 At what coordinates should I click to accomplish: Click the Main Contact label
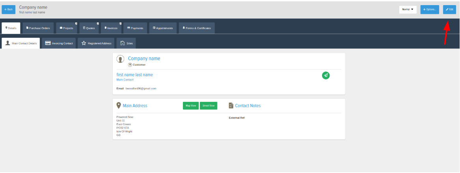point(125,80)
